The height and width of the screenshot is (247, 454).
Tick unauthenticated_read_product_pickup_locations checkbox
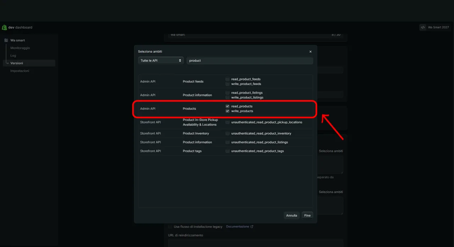coord(227,122)
